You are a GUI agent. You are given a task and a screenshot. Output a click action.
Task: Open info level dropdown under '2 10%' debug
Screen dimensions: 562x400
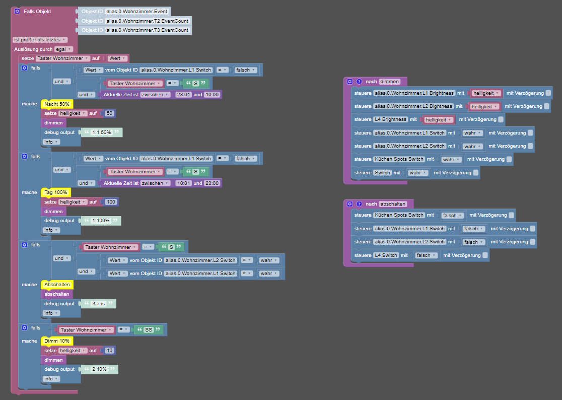pos(51,379)
